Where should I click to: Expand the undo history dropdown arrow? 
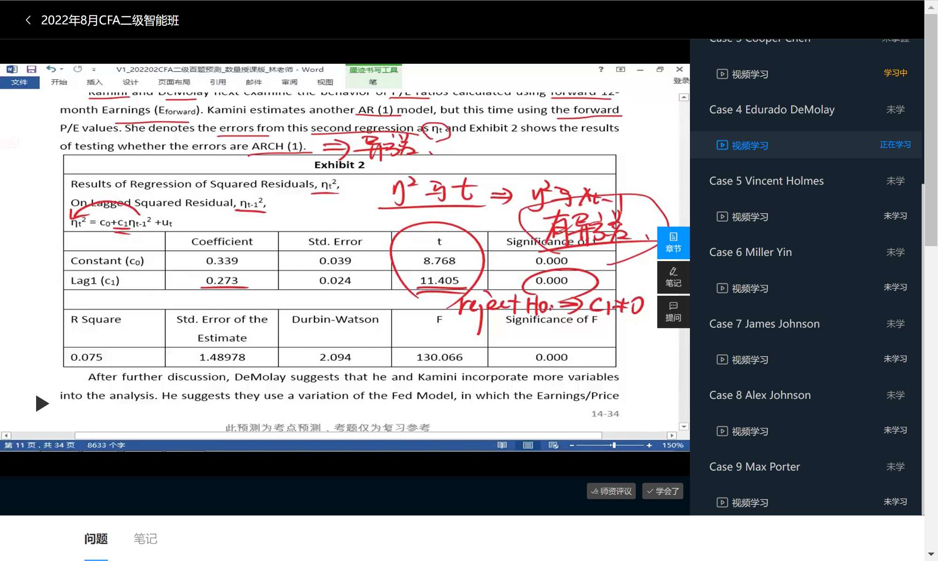62,69
